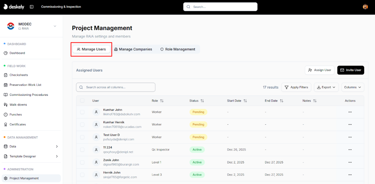
Task: Open the Columns dropdown
Action: pyautogui.click(x=353, y=87)
